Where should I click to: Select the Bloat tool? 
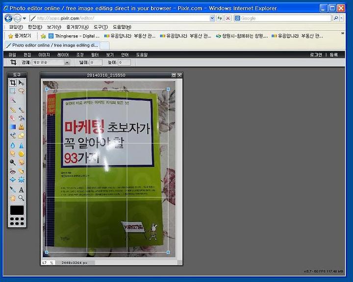coord(13,180)
